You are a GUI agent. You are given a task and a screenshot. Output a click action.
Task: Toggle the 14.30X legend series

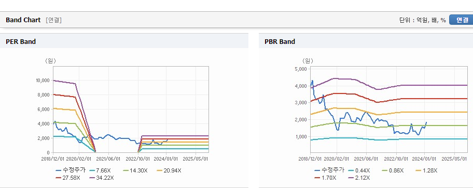click(135, 170)
